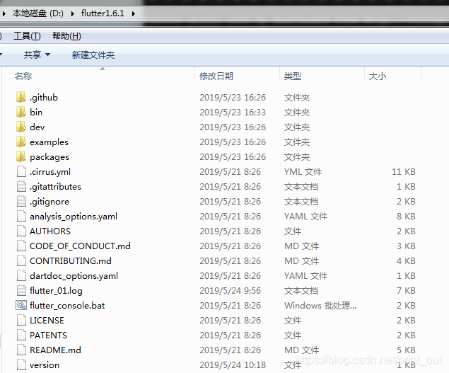Select the CODE_OF_CONDUCT.md file name
This screenshot has width=449, height=373.
pos(80,246)
